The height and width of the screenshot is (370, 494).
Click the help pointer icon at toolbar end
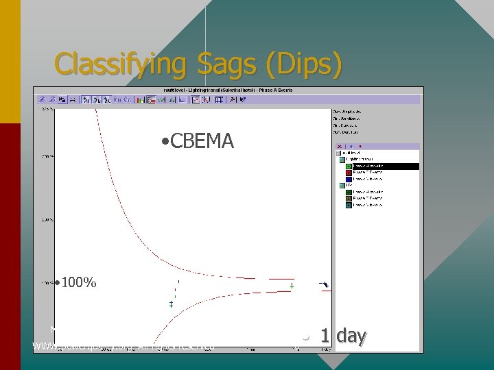click(242, 100)
